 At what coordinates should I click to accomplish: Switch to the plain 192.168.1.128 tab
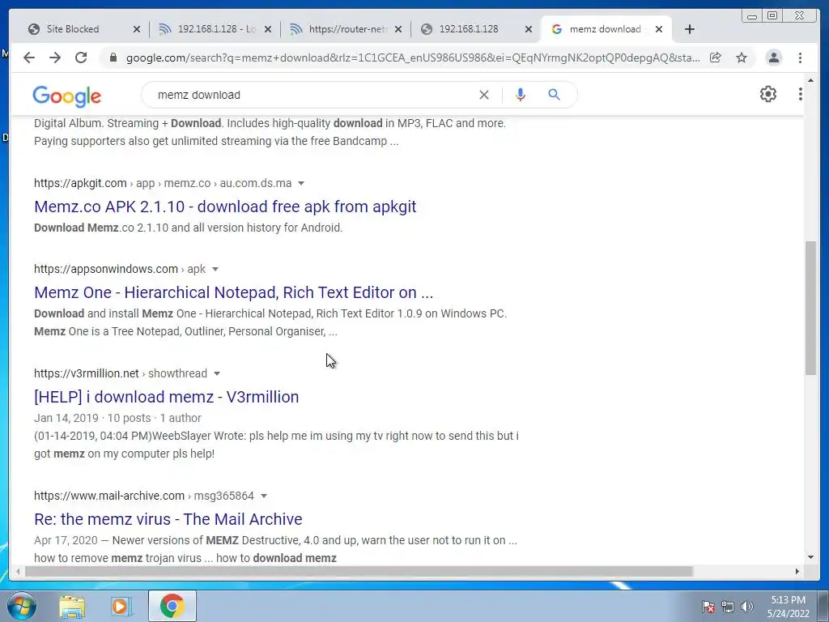[x=469, y=29]
